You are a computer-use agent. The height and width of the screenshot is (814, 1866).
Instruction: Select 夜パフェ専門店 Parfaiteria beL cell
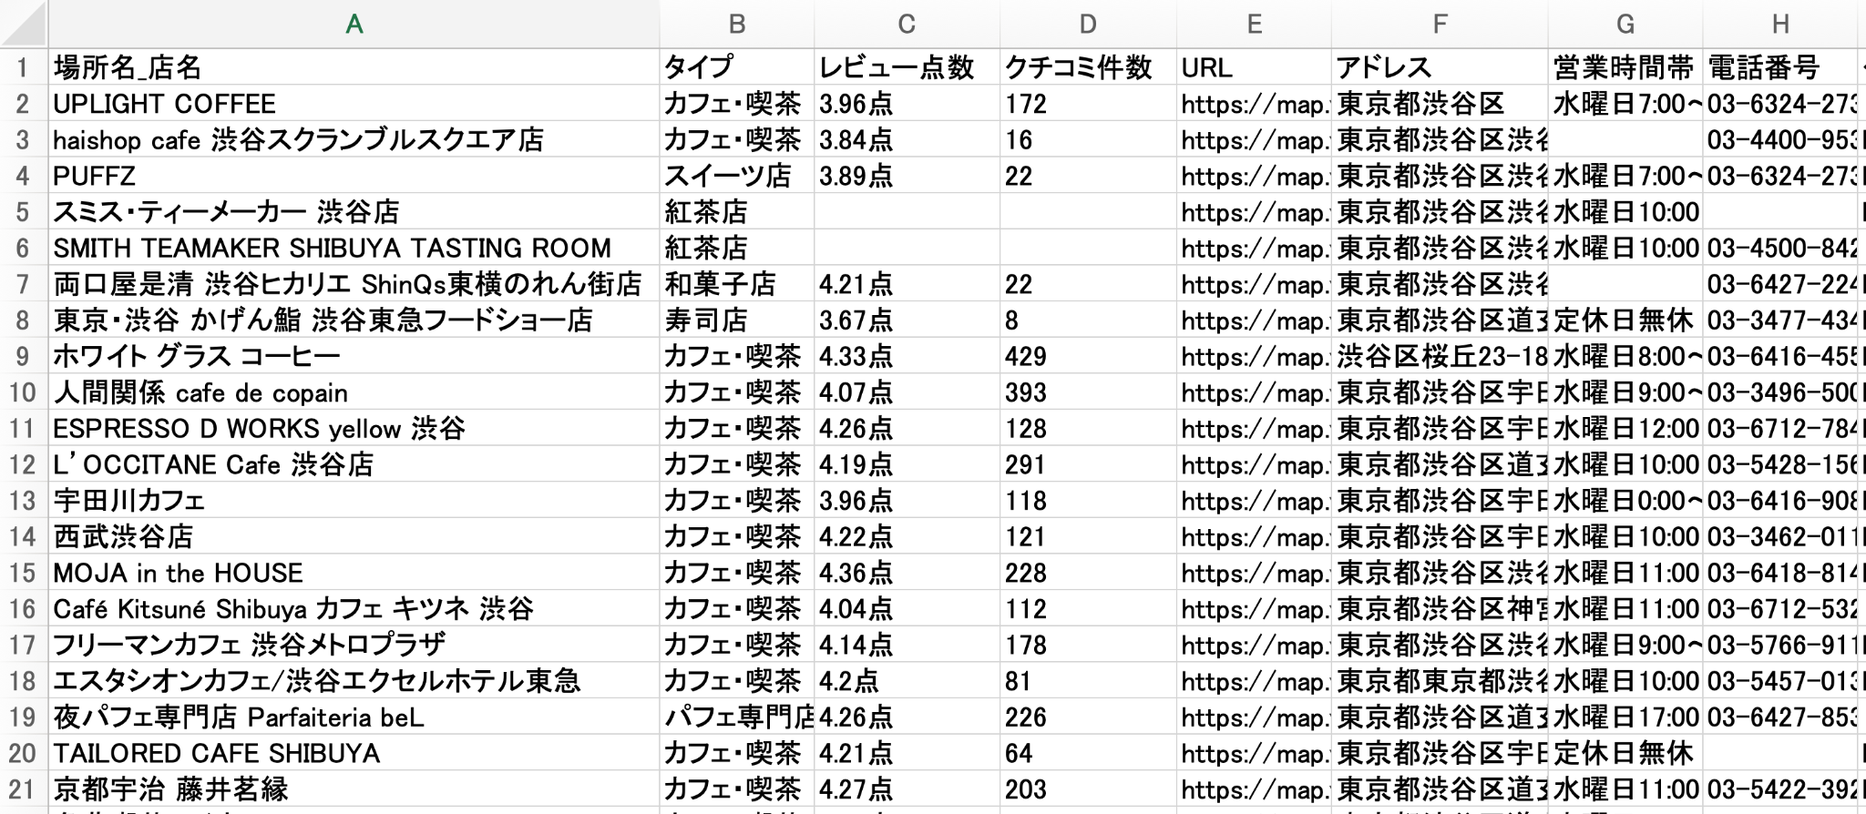click(x=354, y=717)
